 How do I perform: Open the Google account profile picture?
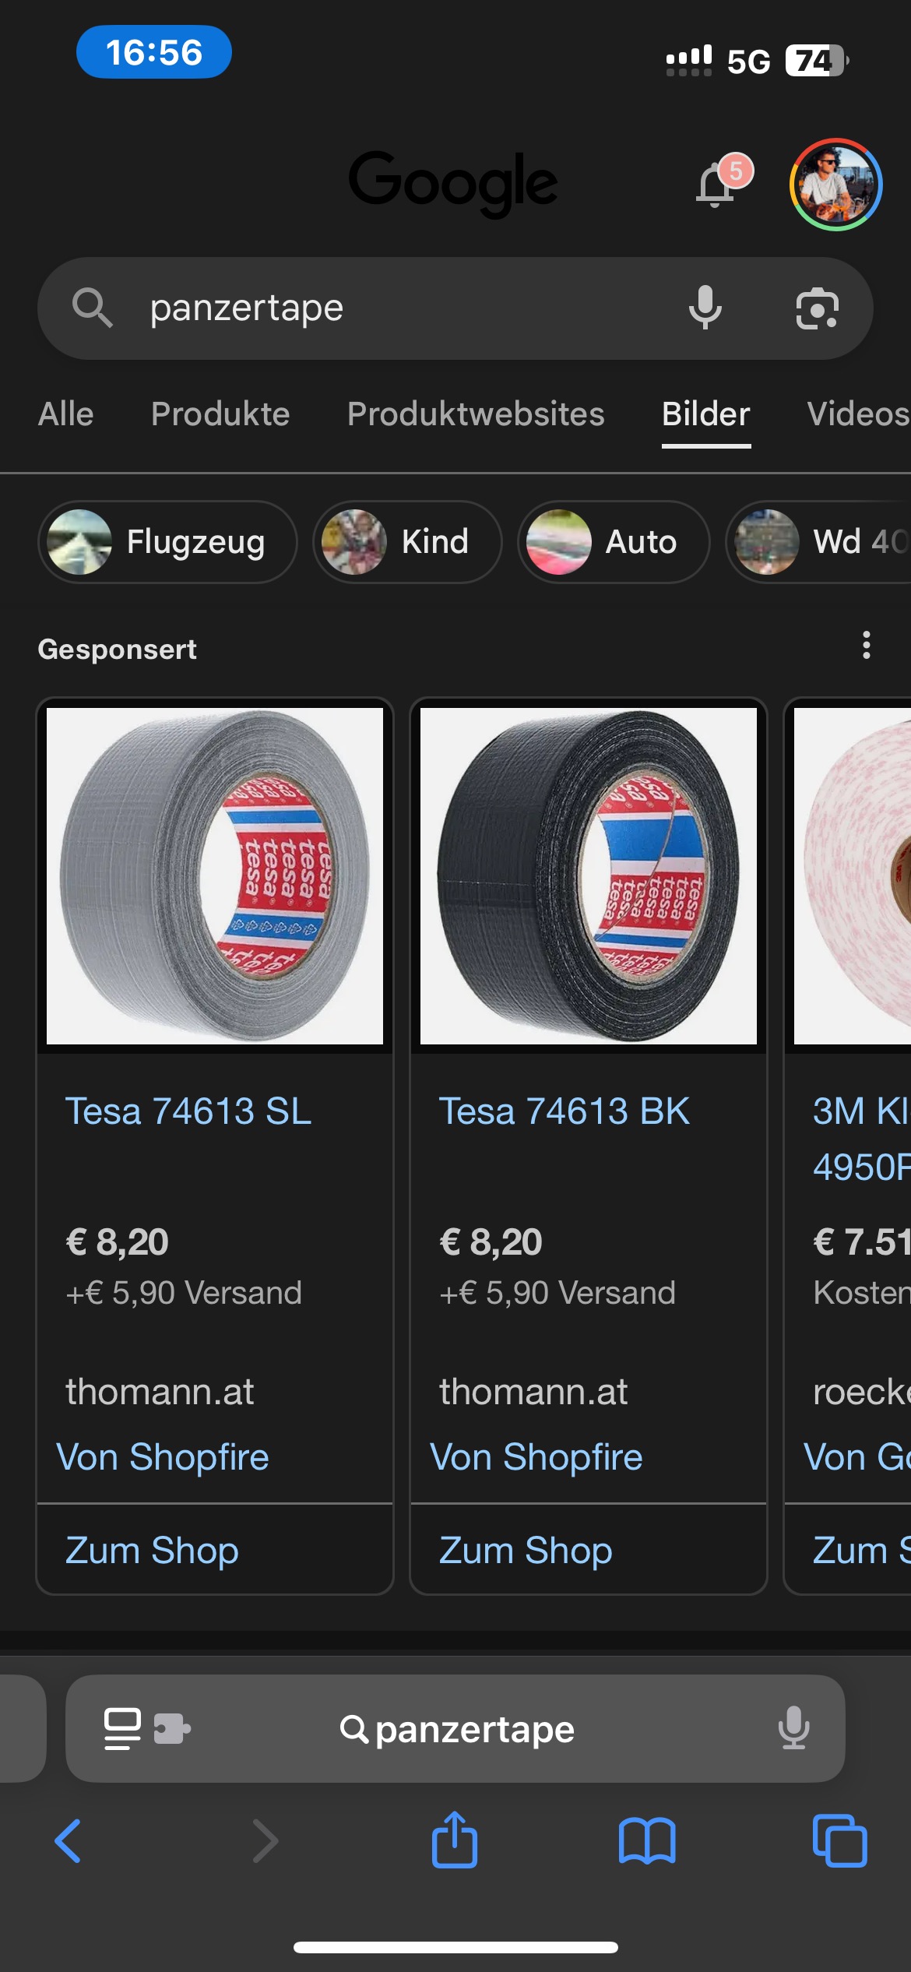[x=835, y=185]
